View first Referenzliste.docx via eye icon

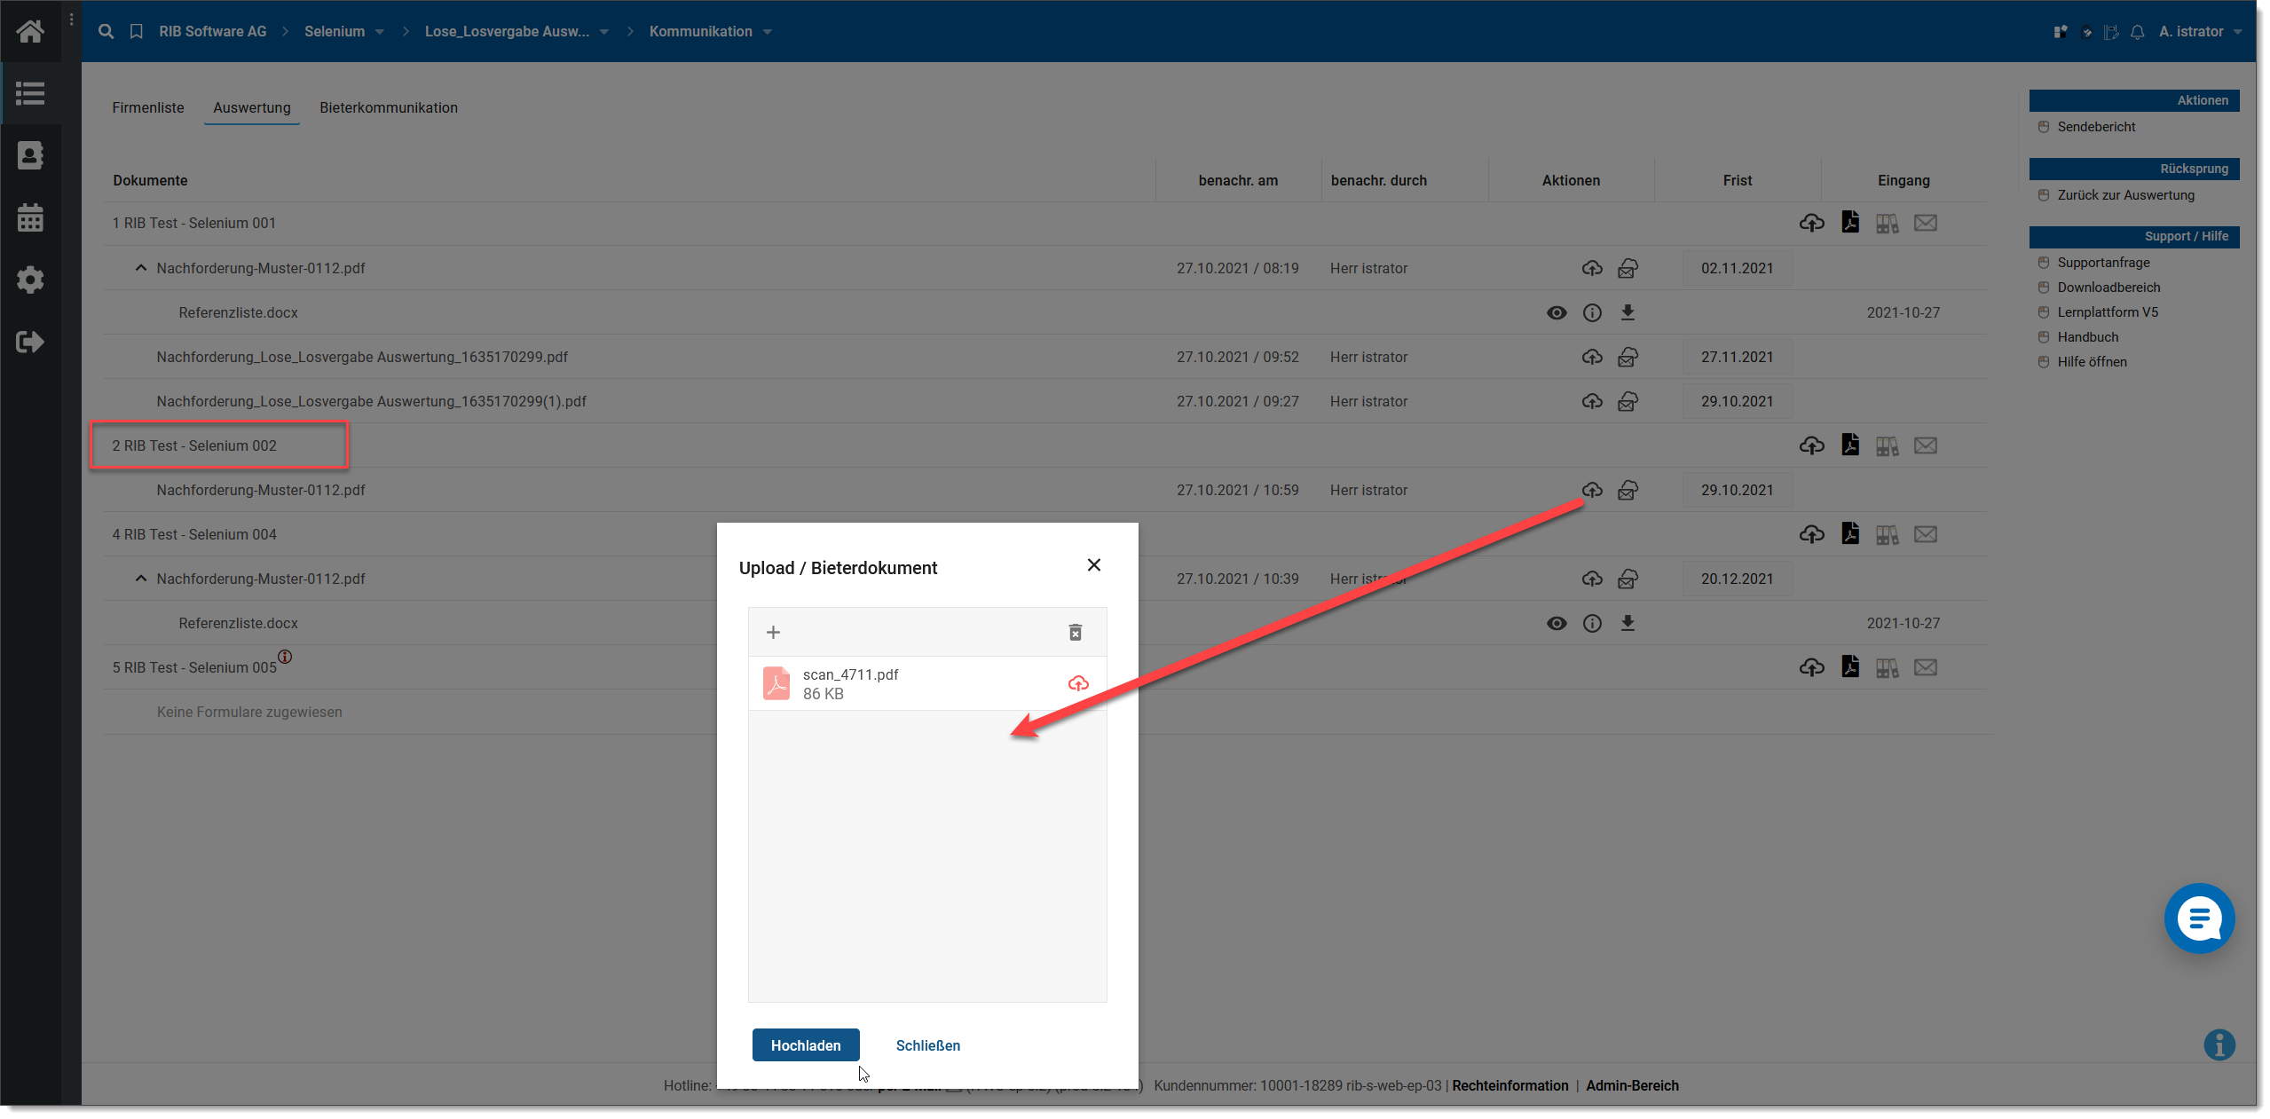coord(1556,312)
